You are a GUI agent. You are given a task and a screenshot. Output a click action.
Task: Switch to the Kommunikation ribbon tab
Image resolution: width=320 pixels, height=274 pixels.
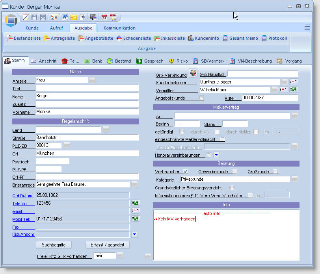tap(119, 28)
